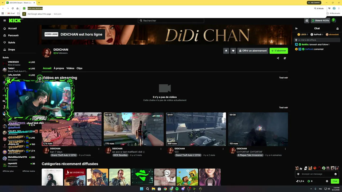Insert the green alien emote
342x192 pixels.
click(x=324, y=168)
